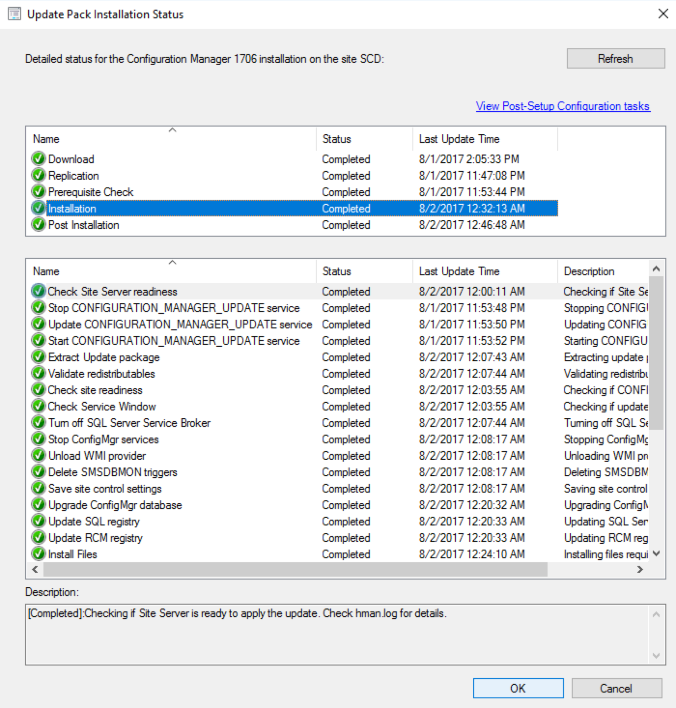Click the Cancel button
Viewport: 676px width, 708px height.
click(617, 688)
